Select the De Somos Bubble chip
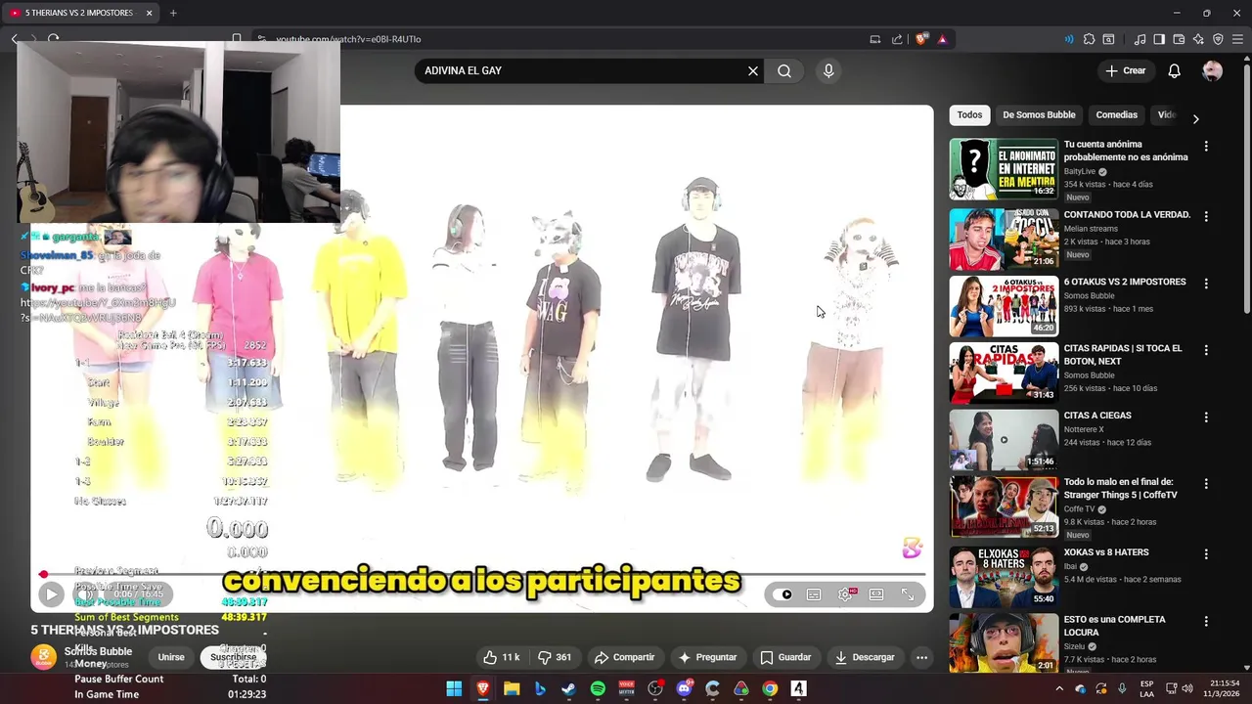Screen dimensions: 1252x704 pyautogui.click(x=1039, y=114)
